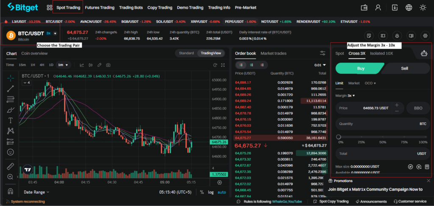Click the transfer funds icon
Image resolution: width=434 pixels, height=206 pixels.
[410, 167]
